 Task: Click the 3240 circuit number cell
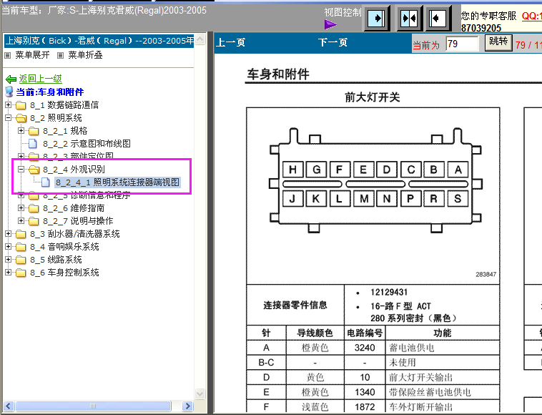(365, 348)
